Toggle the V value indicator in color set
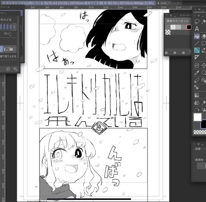Viewport: 206px width, 202px height. [x=183, y=53]
